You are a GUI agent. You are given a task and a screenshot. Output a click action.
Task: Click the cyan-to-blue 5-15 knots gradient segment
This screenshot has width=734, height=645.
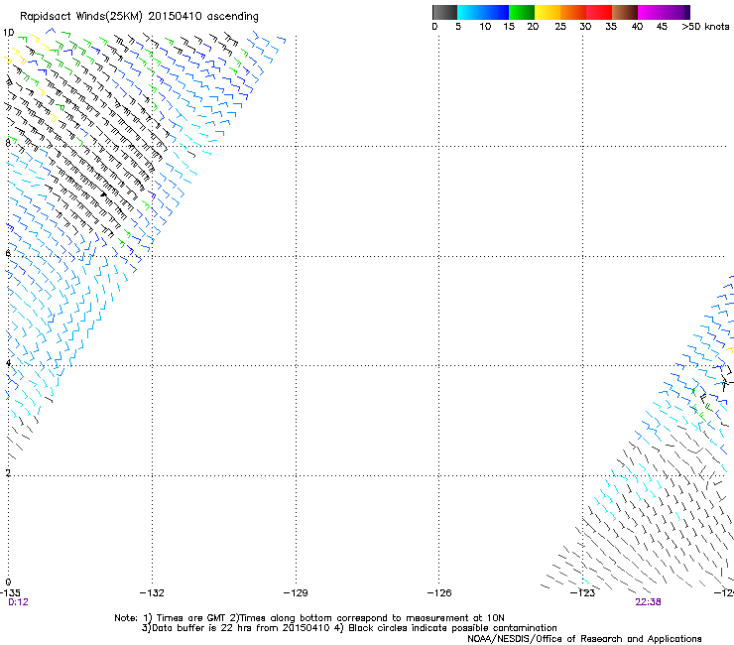pos(483,12)
